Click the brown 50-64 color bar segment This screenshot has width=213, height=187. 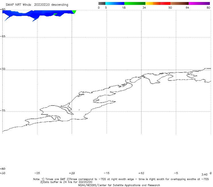(x=179, y=3)
